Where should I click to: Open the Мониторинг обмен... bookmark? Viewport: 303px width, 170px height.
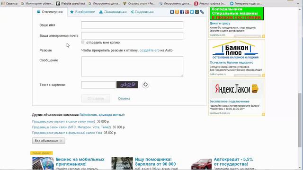click(37, 3)
